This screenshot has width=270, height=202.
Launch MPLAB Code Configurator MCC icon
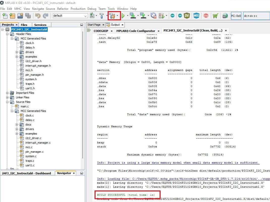[x=196, y=16]
